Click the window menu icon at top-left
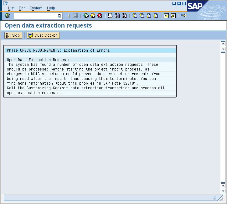The image size is (227, 204). [5, 3]
